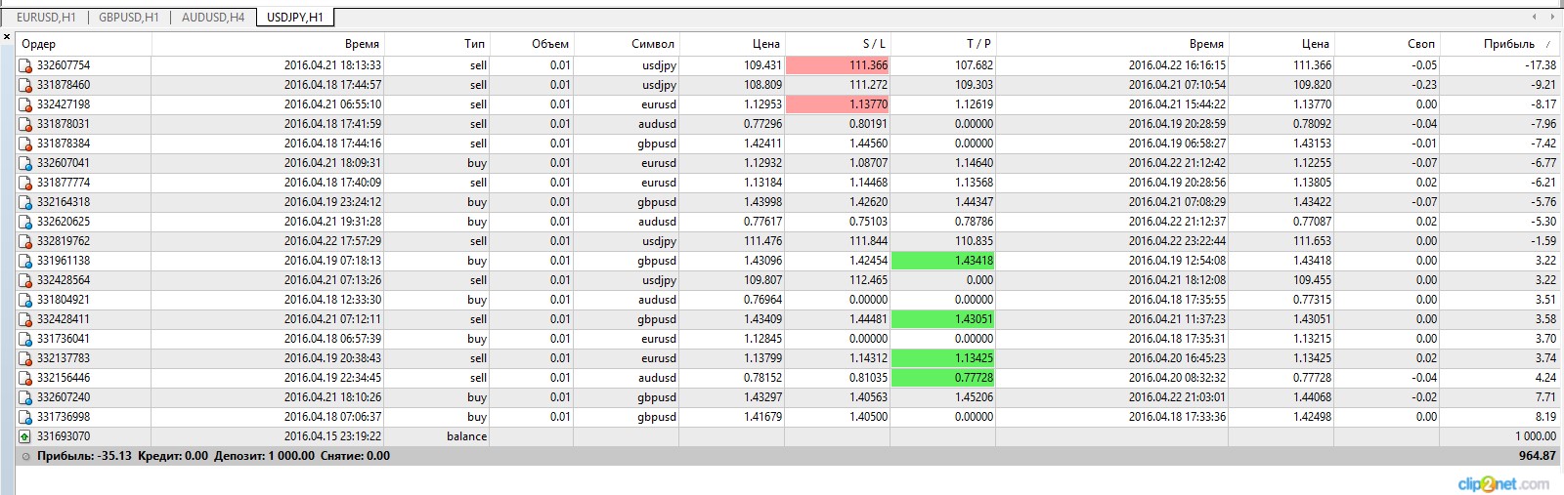Image resolution: width=1564 pixels, height=495 pixels.
Task: Click the profit value 8.19
Action: coord(1545,417)
